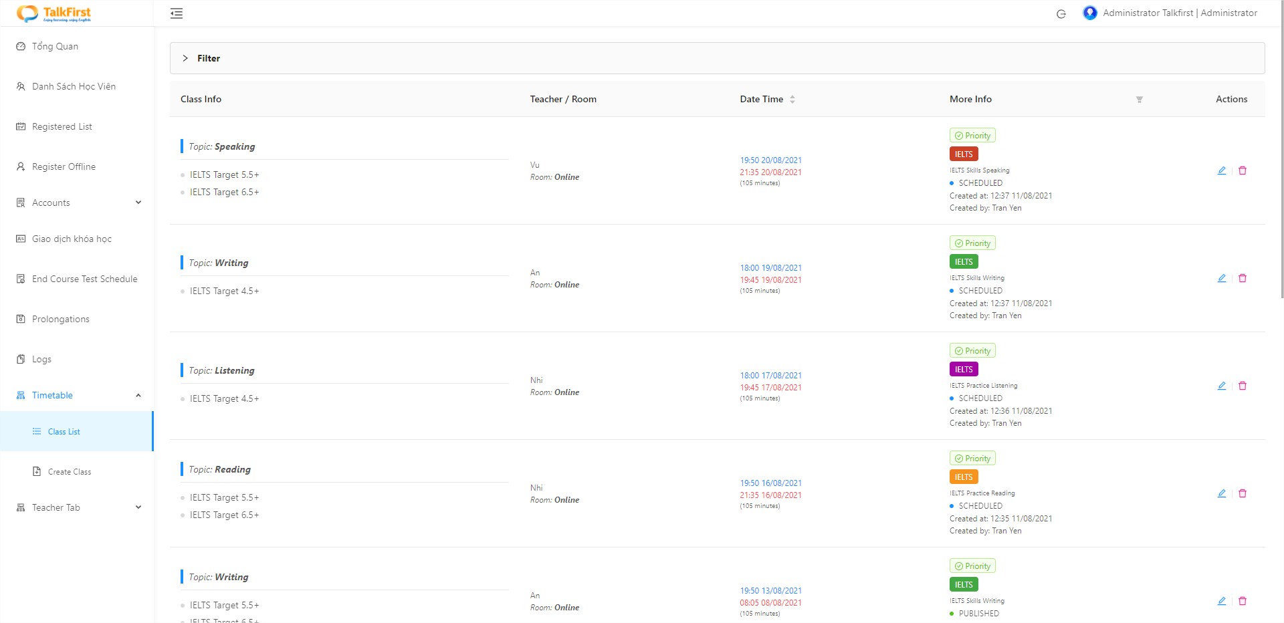Click the green IELTS tag on 19/08 Writing row
Image resolution: width=1284 pixels, height=623 pixels.
[964, 262]
